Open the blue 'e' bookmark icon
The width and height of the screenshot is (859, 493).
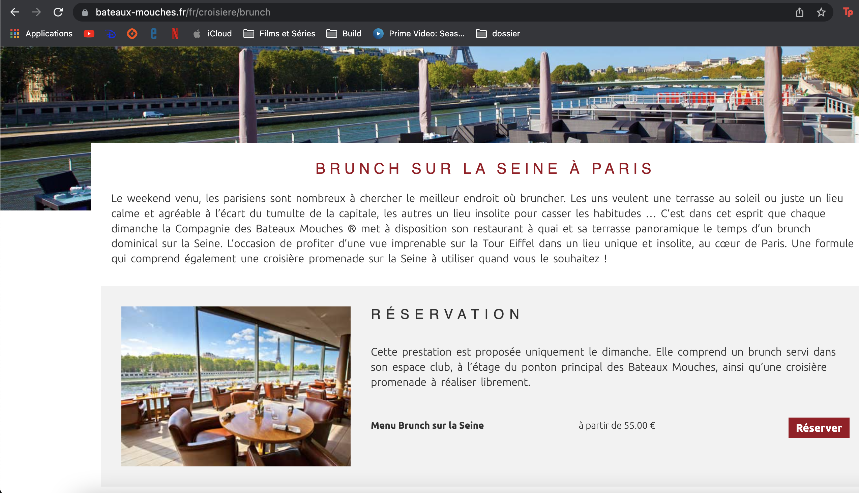pyautogui.click(x=154, y=34)
